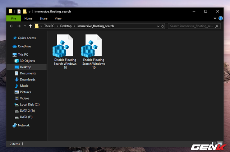The image size is (230, 152).
Task: Open Local Disk (C:) drive
Action: [x=27, y=105]
